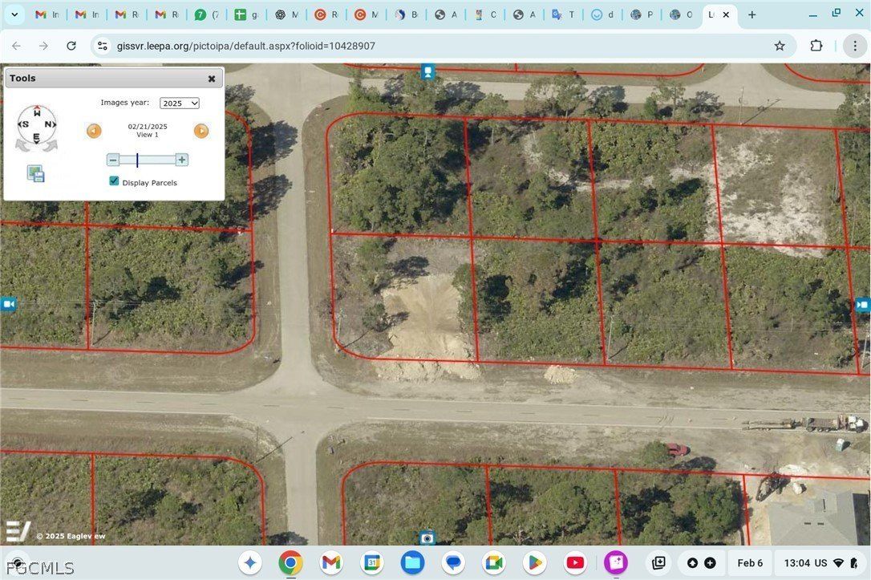Open the browser extensions puzzle icon
Image resolution: width=871 pixels, height=580 pixels.
[x=816, y=46]
